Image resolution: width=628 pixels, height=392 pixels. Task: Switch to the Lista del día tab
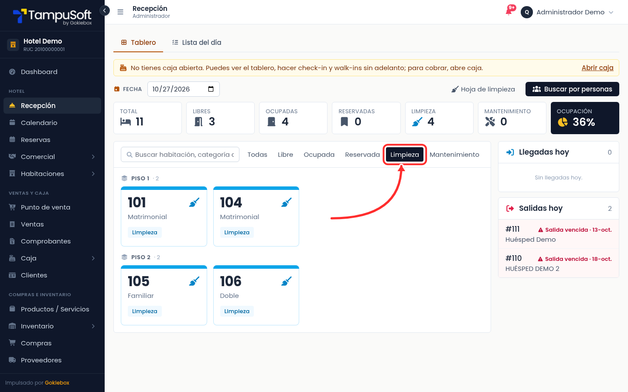click(197, 43)
